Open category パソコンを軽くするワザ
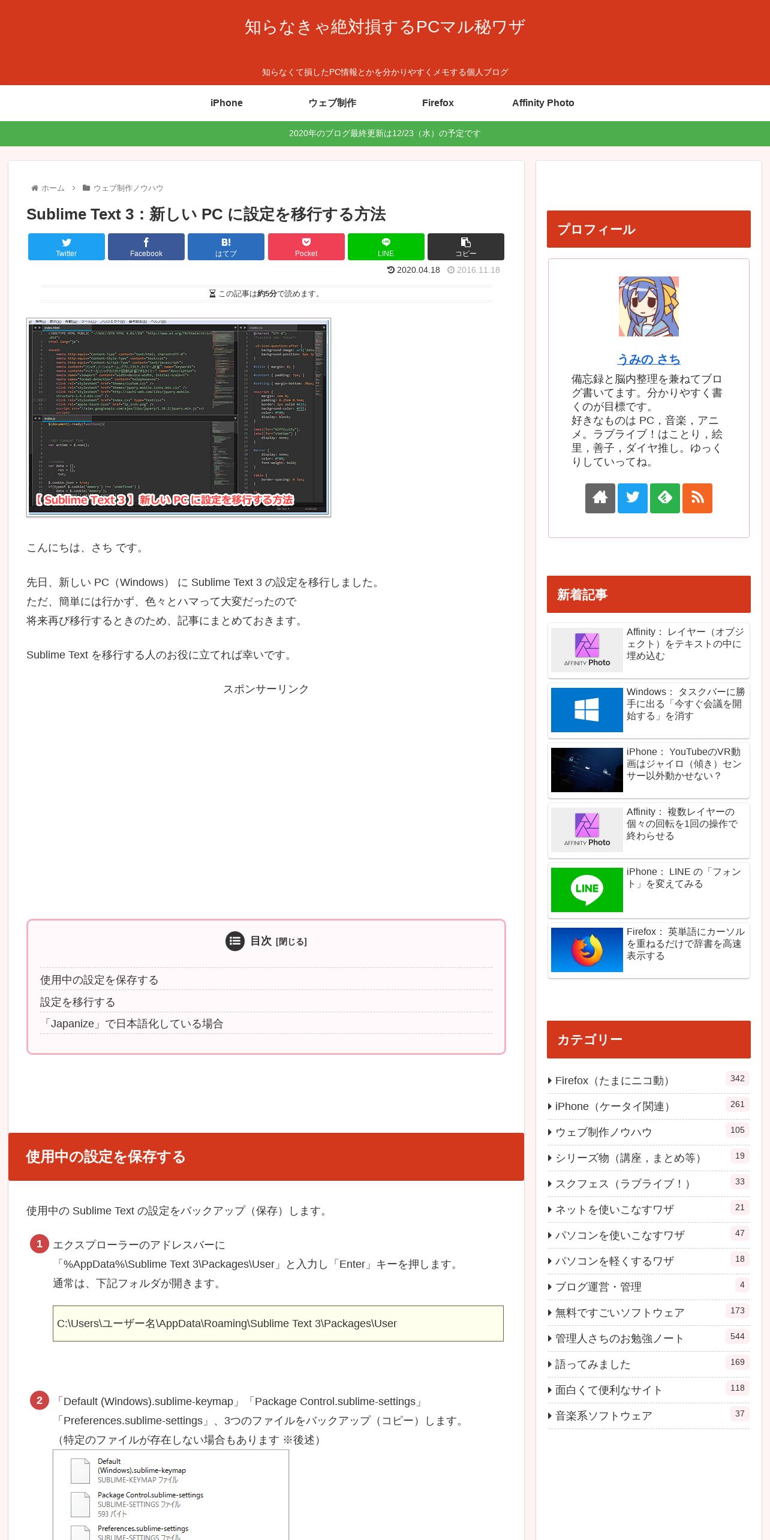This screenshot has width=770, height=1540. 649,1261
